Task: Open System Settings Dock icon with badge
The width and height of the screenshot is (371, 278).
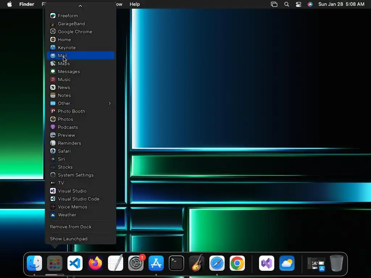Action: click(136, 263)
